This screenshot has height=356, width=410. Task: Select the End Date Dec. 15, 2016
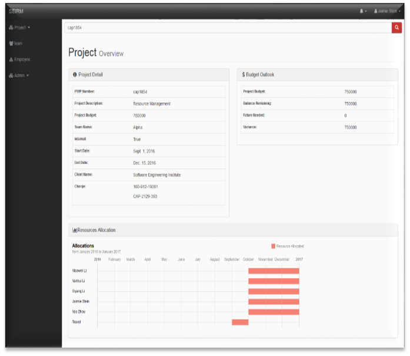pyautogui.click(x=144, y=163)
